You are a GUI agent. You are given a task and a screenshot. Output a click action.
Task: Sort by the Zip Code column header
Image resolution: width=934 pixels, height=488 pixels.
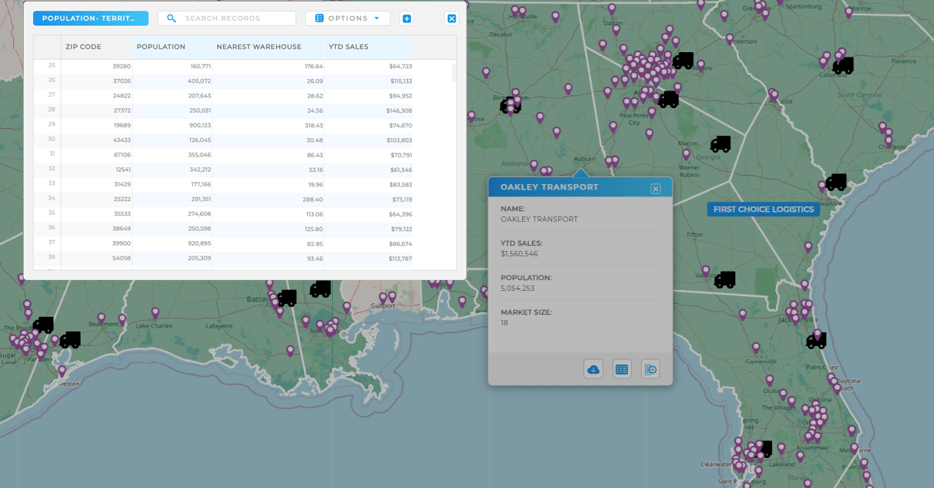pos(84,47)
